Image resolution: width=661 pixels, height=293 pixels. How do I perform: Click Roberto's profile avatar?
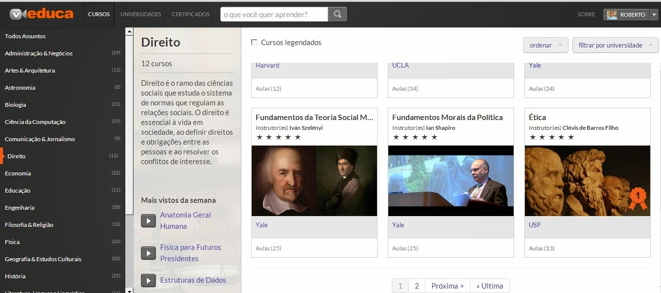[612, 15]
